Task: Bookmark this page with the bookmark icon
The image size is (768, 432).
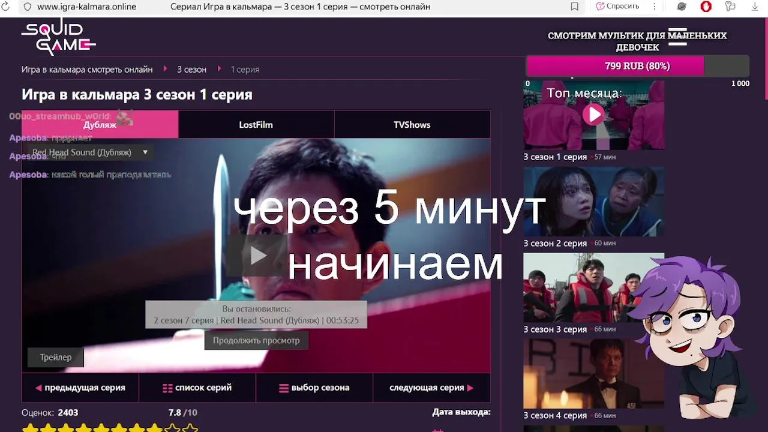Action: pos(574,7)
